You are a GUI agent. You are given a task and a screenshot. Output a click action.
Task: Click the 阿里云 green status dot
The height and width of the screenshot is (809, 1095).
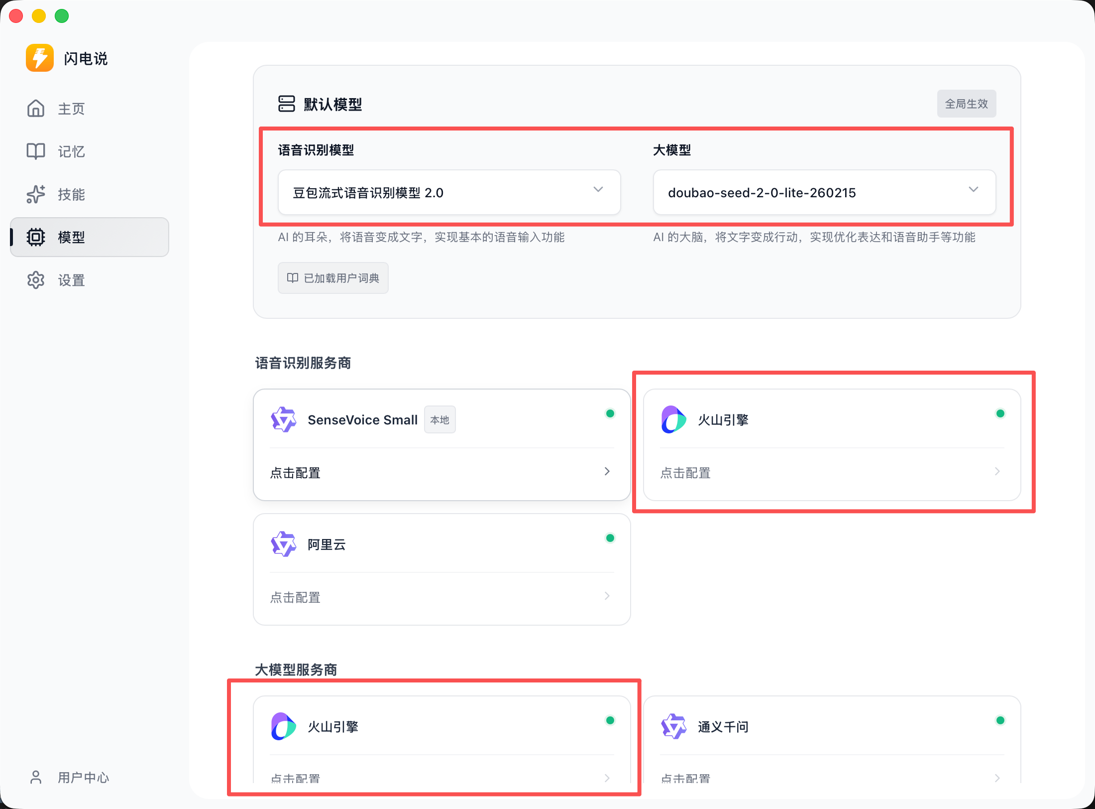[610, 538]
